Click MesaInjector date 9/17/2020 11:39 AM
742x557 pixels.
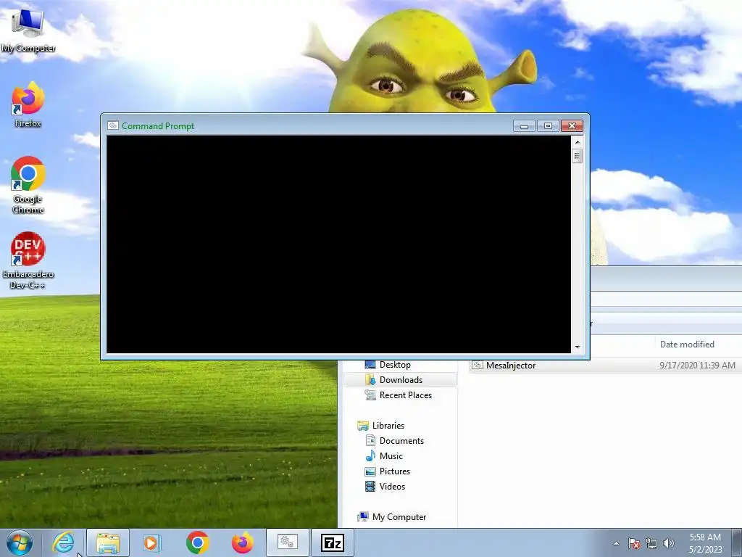[698, 366]
